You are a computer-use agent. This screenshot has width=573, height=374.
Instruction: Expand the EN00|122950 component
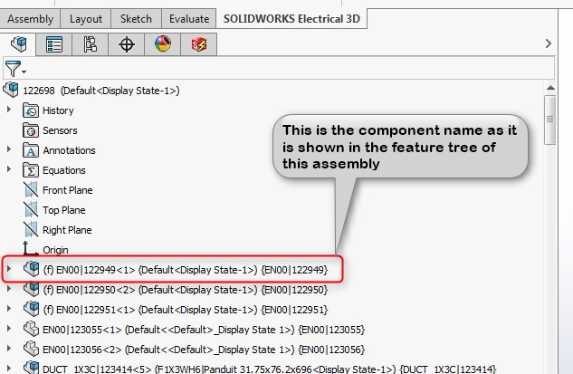9,289
